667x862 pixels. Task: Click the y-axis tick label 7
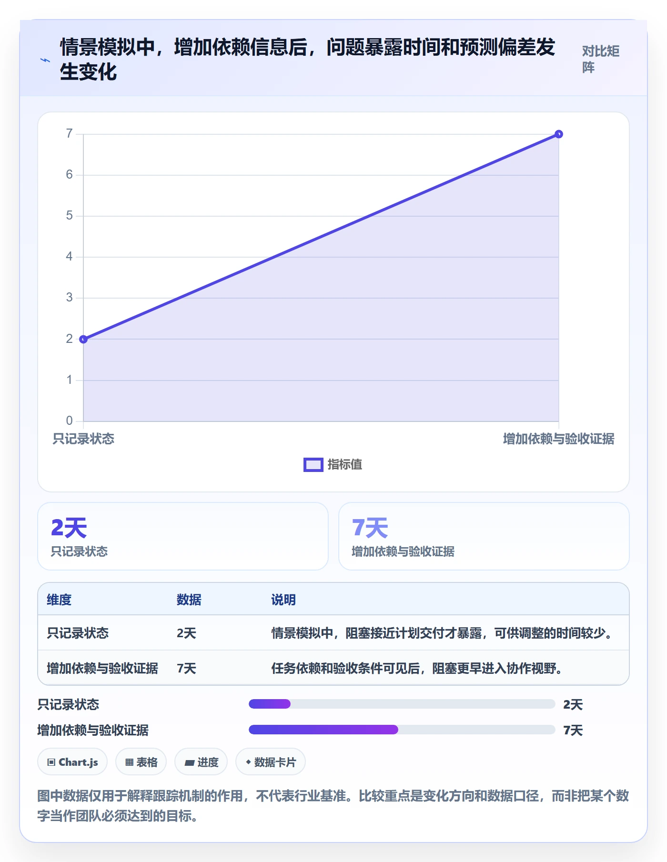tap(70, 133)
